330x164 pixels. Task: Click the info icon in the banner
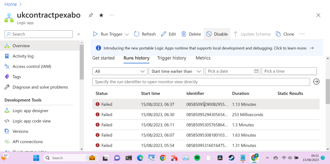98,48
